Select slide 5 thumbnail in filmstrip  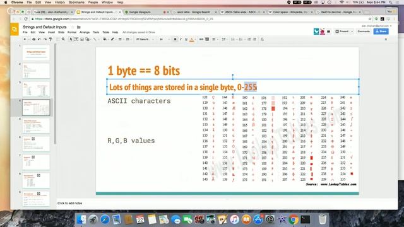(x=36, y=125)
